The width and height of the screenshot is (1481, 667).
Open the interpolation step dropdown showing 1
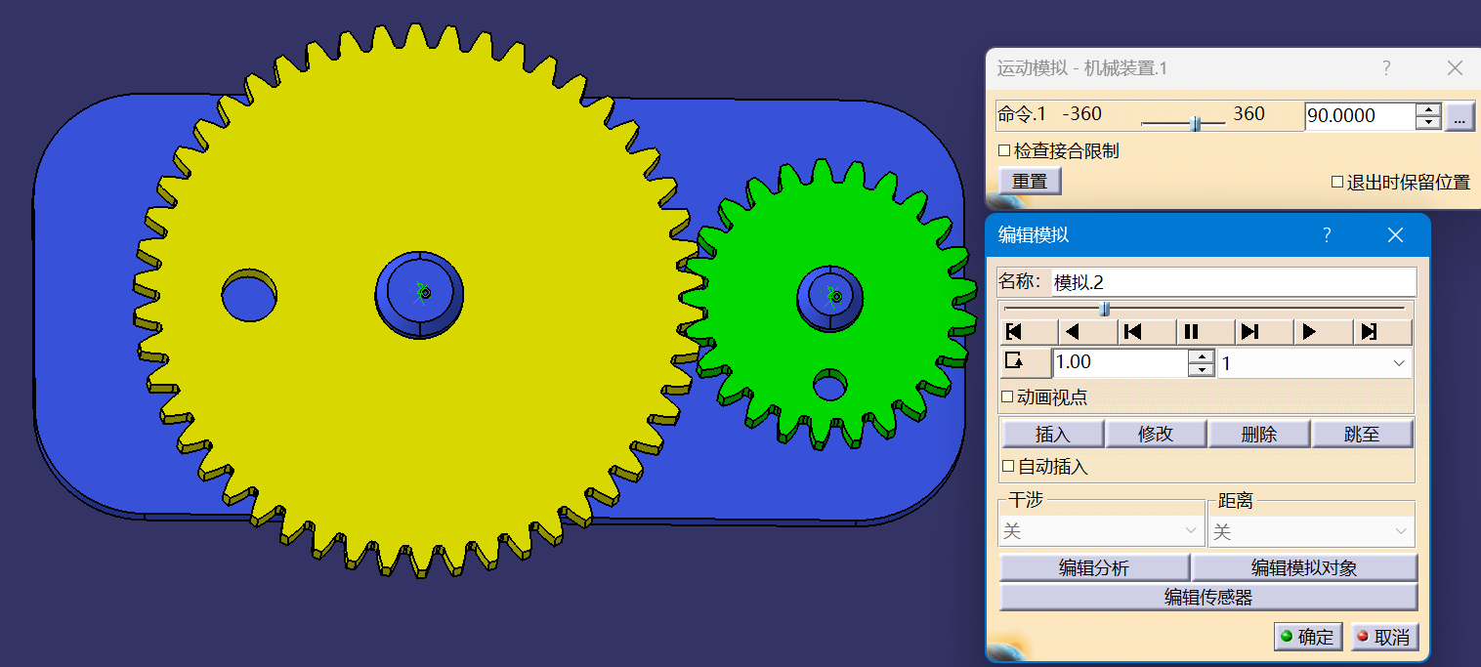tap(1314, 363)
